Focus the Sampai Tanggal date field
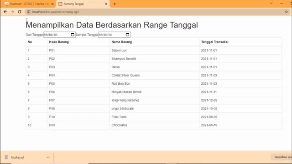The image size is (292, 164). click(114, 35)
